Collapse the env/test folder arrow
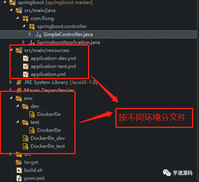 point(18,122)
